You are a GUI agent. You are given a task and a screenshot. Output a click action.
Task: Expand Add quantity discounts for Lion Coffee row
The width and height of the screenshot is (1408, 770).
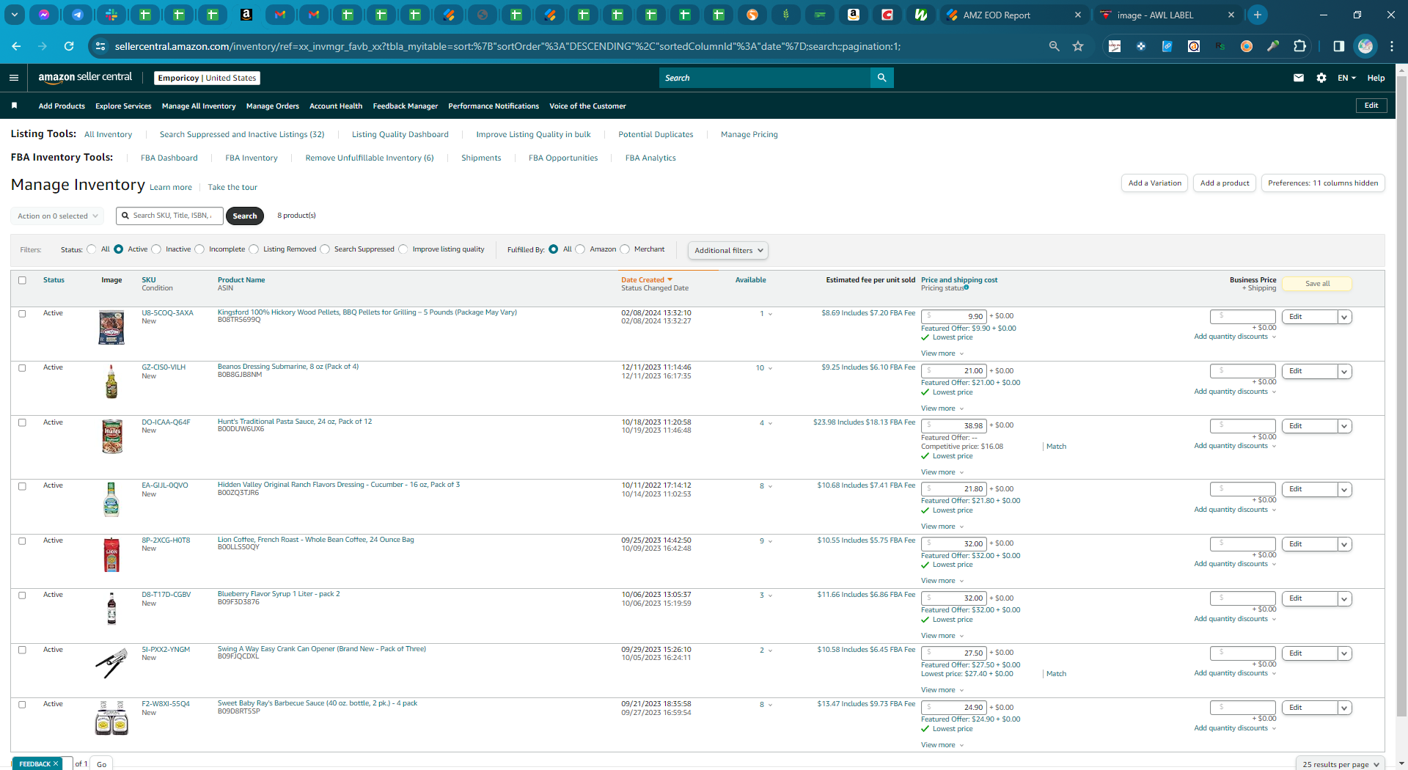tap(1235, 564)
